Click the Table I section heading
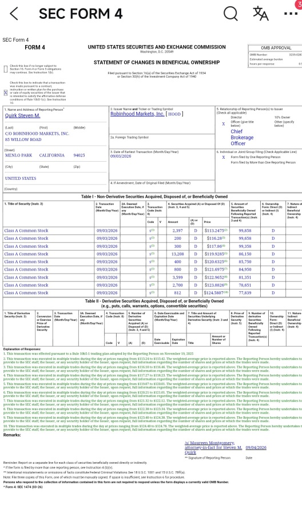 point(154,196)
